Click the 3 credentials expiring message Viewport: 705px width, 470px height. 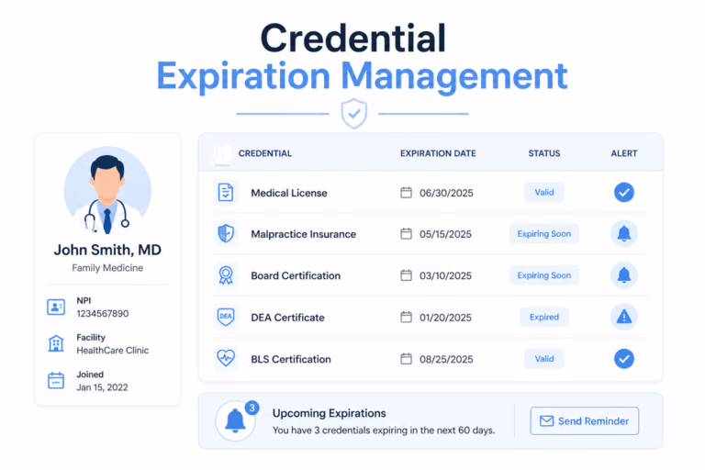[384, 431]
